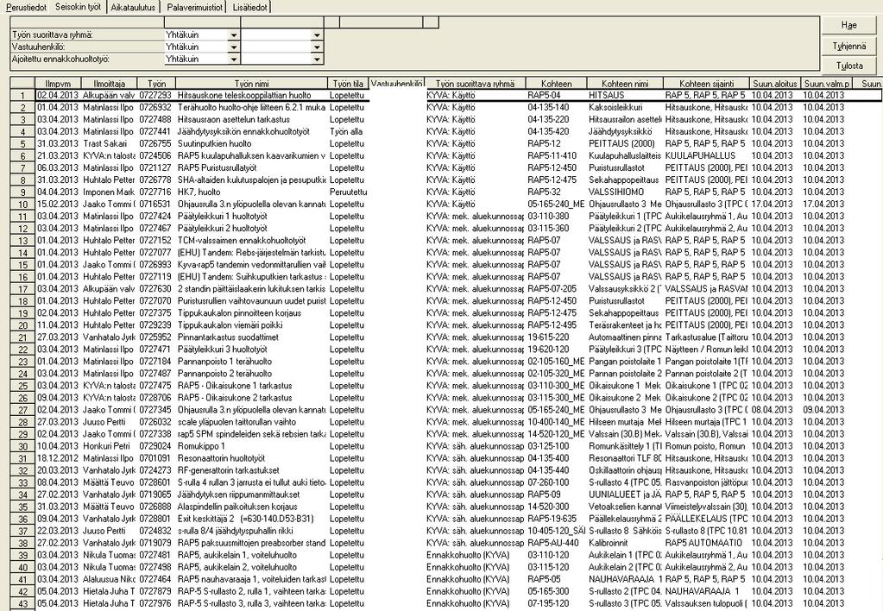Select row number 10 header

(23, 205)
